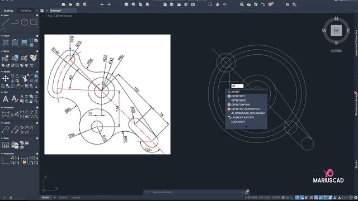Click the 2D Wireframe visual style label
This screenshot has width=358, height=201.
point(64,16)
